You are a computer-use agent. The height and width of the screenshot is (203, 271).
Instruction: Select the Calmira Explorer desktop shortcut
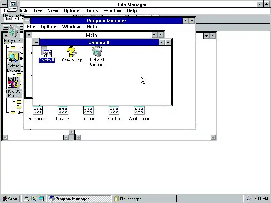pos(13,63)
